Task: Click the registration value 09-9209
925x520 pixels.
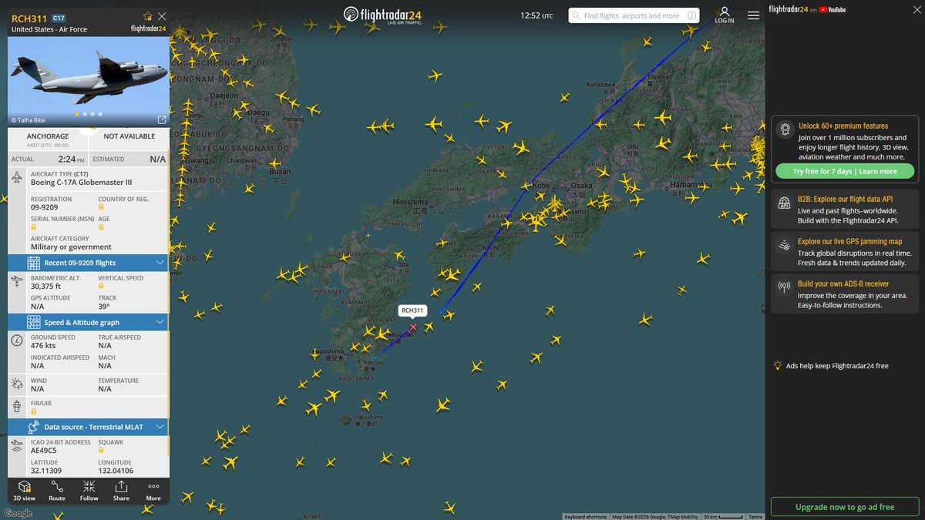Action: click(44, 207)
